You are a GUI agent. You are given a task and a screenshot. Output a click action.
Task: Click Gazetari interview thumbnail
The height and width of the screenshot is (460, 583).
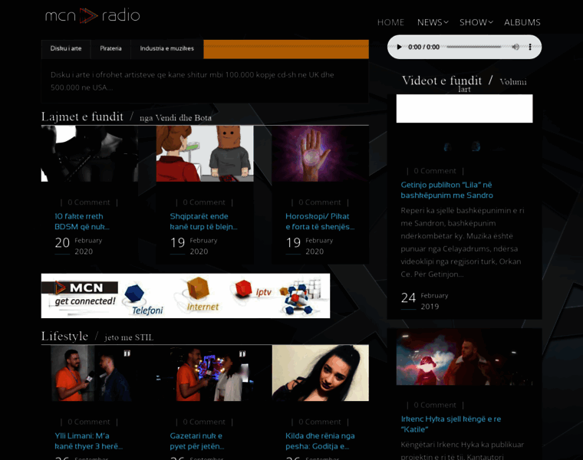pyautogui.click(x=205, y=373)
